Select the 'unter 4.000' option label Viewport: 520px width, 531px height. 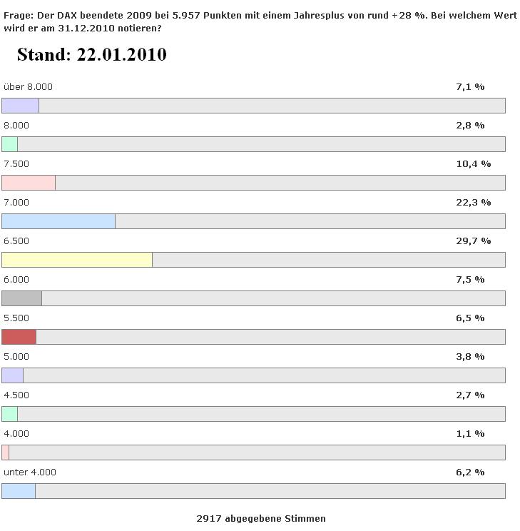pyautogui.click(x=30, y=472)
